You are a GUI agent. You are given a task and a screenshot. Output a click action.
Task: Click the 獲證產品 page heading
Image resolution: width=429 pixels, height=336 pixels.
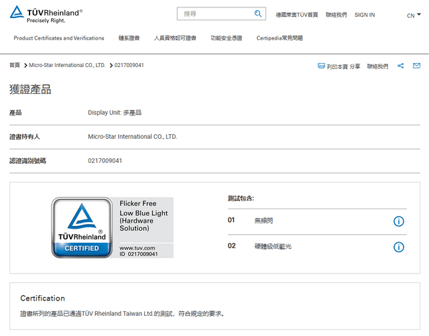[30, 90]
